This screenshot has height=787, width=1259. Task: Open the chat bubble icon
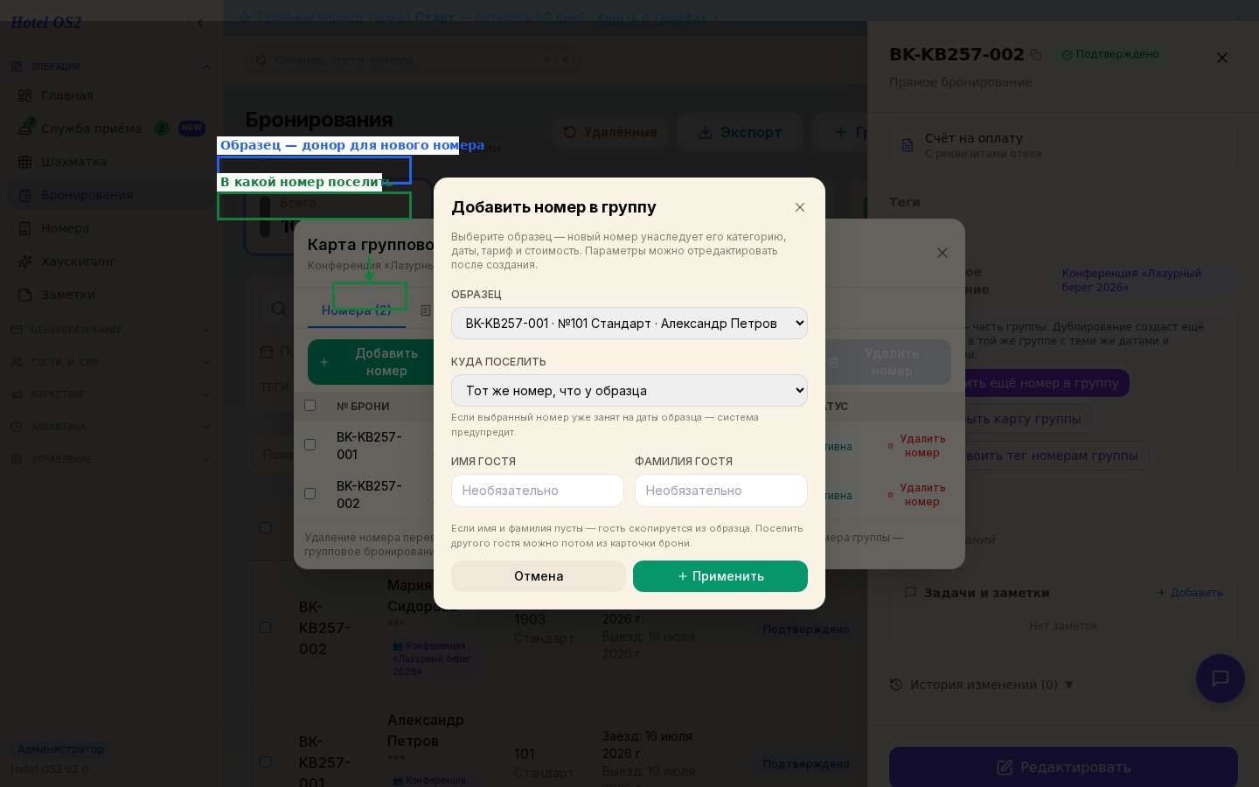pos(1221,679)
